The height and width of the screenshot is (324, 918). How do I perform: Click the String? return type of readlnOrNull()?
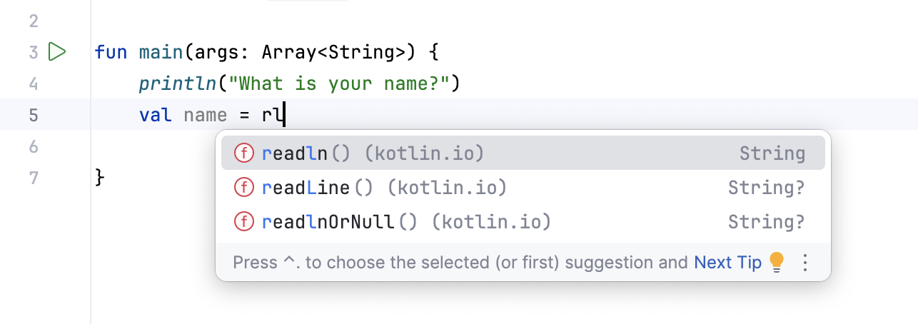click(766, 222)
